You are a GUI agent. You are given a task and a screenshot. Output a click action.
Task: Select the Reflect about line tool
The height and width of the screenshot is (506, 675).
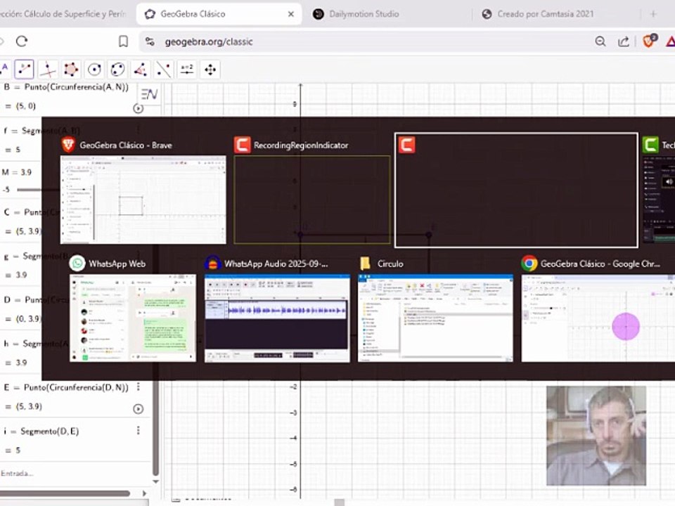pyautogui.click(x=164, y=70)
